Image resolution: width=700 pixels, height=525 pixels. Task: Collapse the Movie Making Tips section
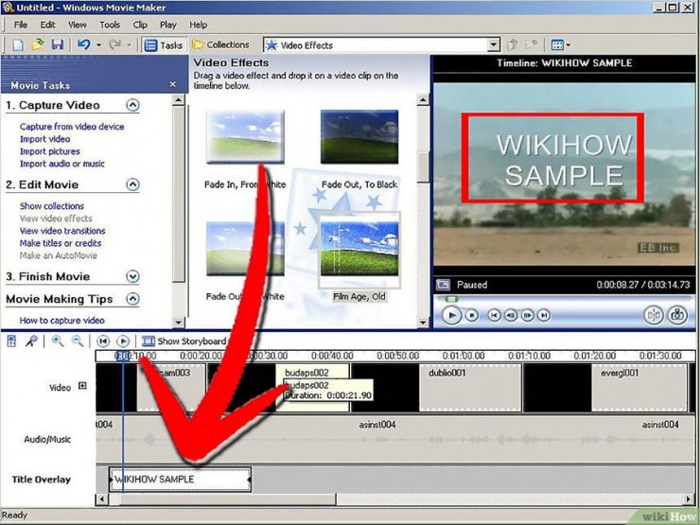(x=132, y=299)
